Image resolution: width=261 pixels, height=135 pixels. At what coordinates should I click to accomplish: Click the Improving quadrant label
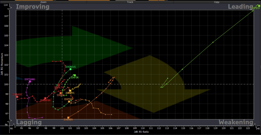click(x=33, y=7)
